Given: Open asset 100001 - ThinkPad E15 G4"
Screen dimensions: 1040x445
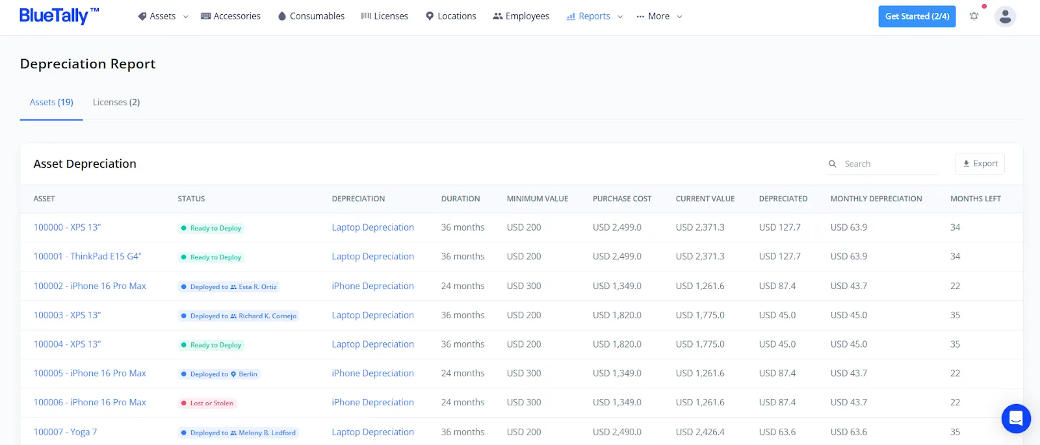Looking at the screenshot, I should click(x=87, y=257).
